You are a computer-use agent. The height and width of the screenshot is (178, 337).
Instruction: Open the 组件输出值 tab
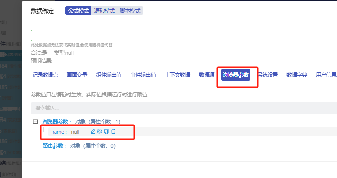coord(109,75)
